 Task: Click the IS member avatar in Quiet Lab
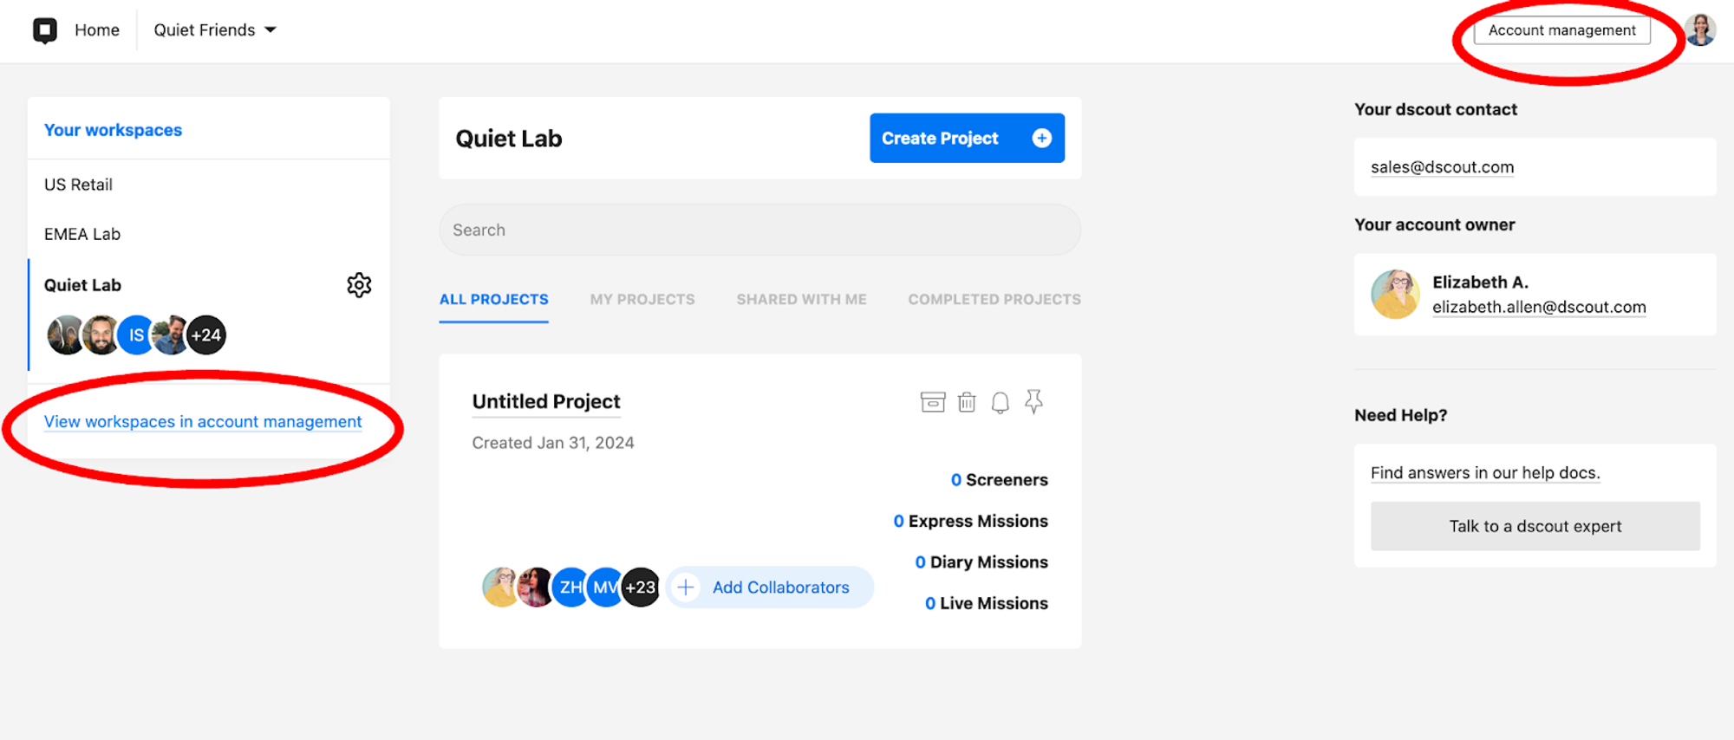coord(136,335)
